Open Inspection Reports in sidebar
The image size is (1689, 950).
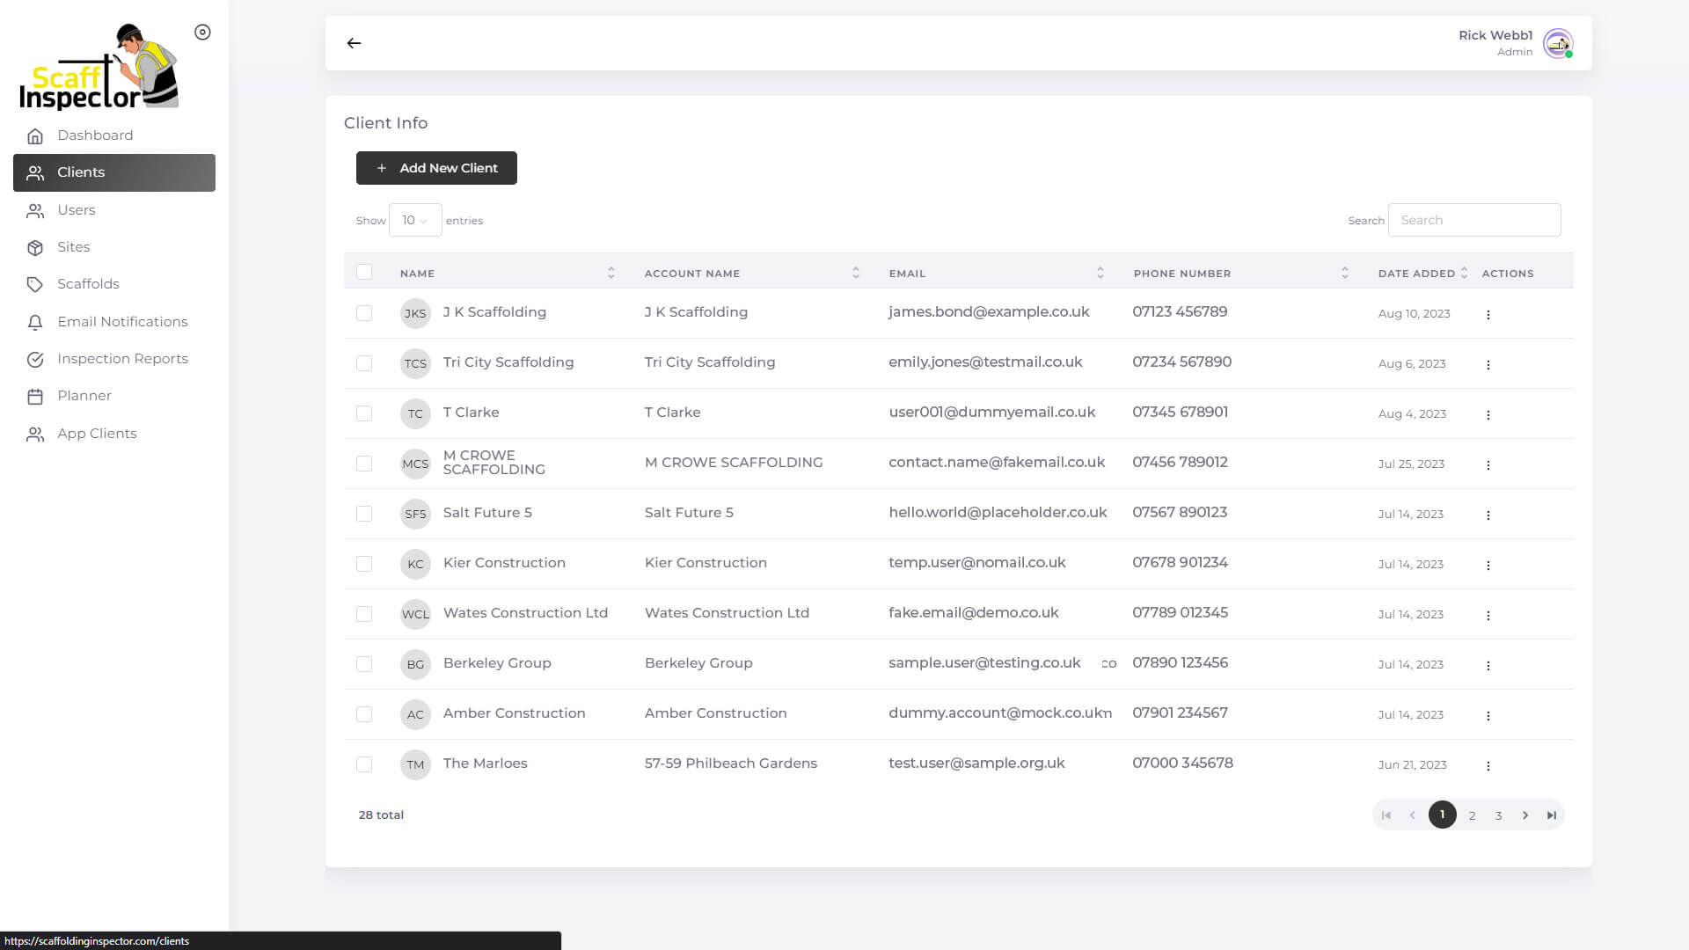114,359
